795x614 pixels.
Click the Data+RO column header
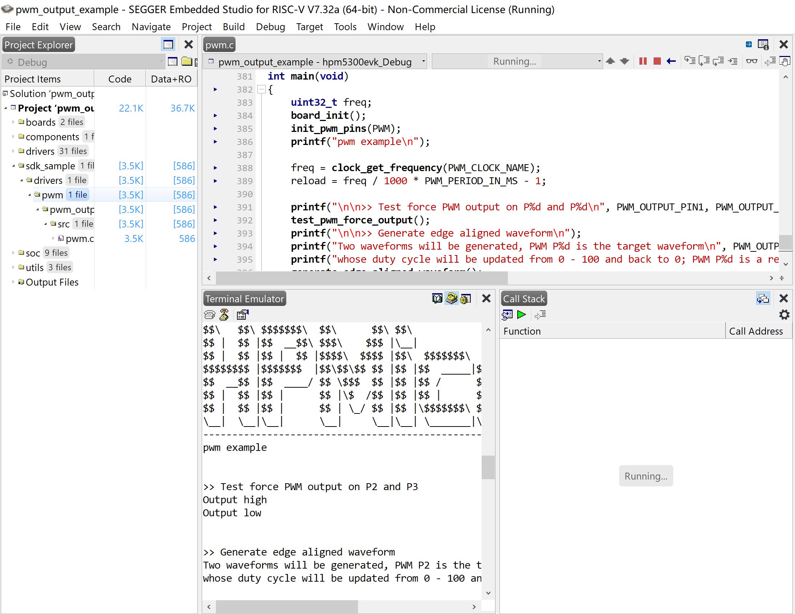coord(171,79)
